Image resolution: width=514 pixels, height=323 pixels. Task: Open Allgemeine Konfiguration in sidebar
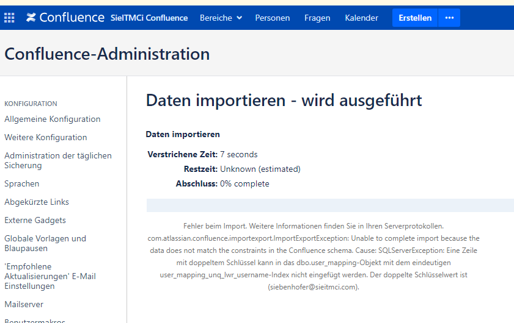click(53, 119)
